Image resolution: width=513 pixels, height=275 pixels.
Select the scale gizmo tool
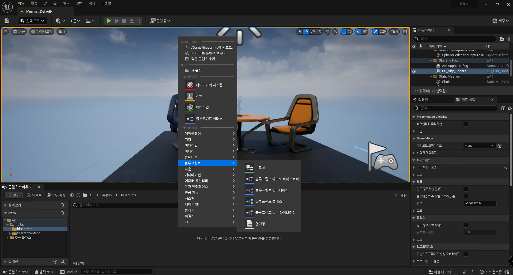[x=319, y=32]
